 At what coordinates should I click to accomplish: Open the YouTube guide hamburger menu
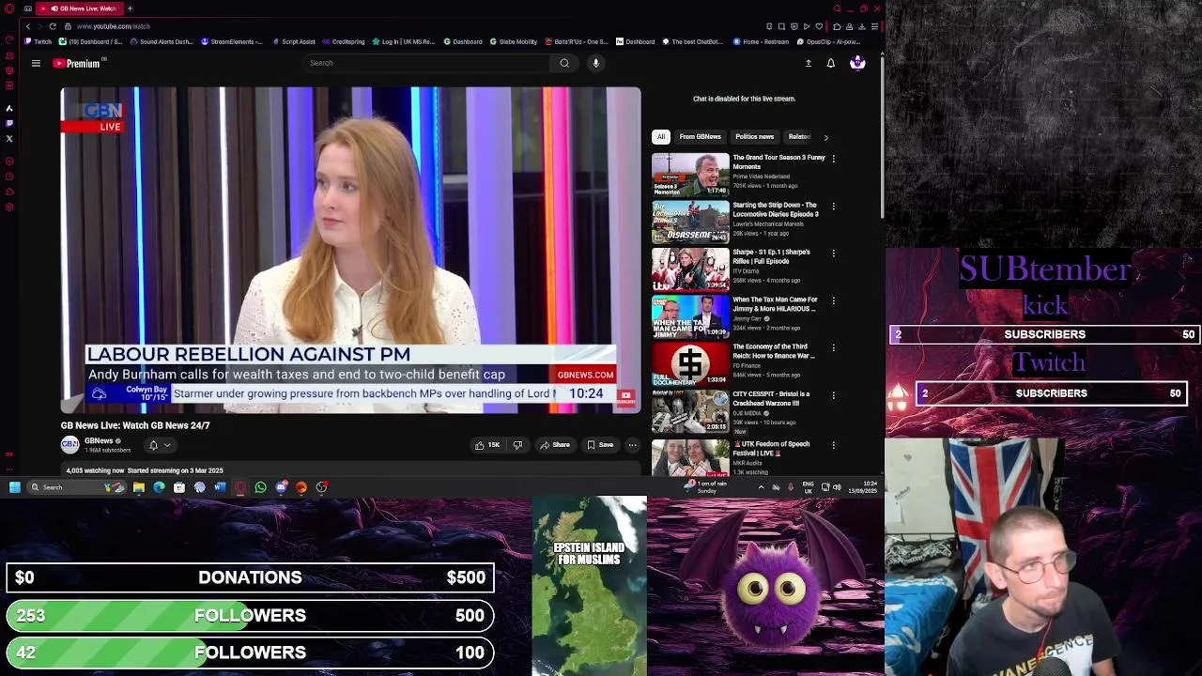coord(36,63)
